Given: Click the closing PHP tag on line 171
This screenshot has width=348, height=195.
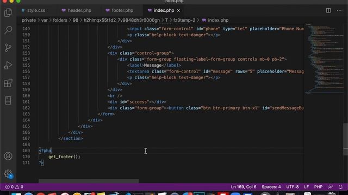Looking at the screenshot, I should pyautogui.click(x=41, y=163).
